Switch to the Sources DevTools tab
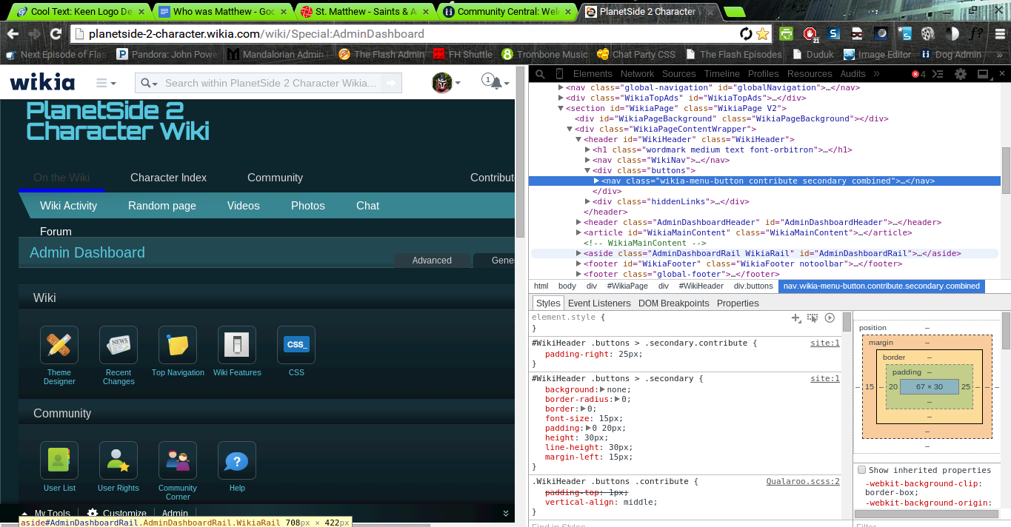1011x527 pixels. [678, 74]
